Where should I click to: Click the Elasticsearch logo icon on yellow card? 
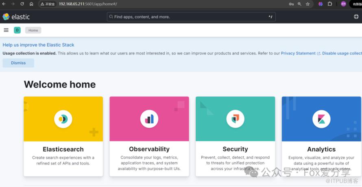[63, 119]
